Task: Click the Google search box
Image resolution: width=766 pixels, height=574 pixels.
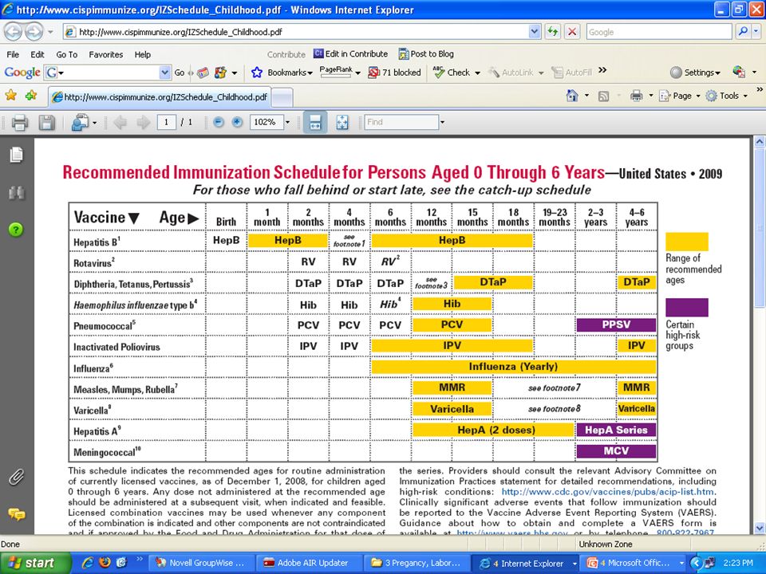Action: (x=658, y=32)
